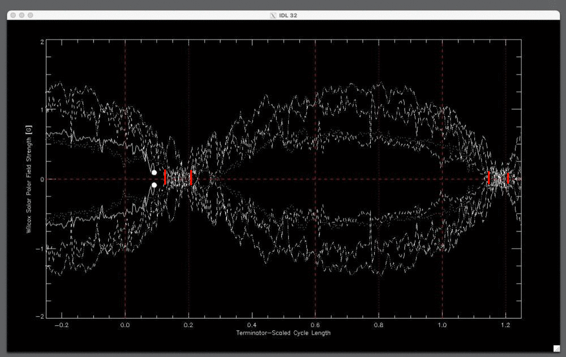Click the x-axis tick label "0.0"
The height and width of the screenshot is (357, 566).
pos(125,325)
